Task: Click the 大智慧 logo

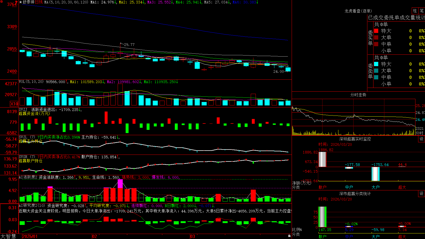Action: (x=8, y=236)
